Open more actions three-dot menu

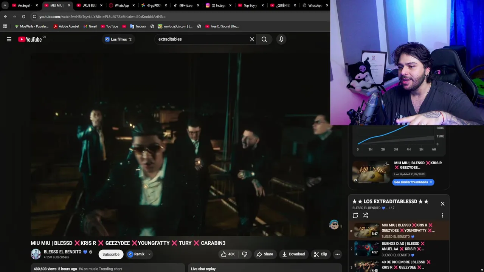337,254
